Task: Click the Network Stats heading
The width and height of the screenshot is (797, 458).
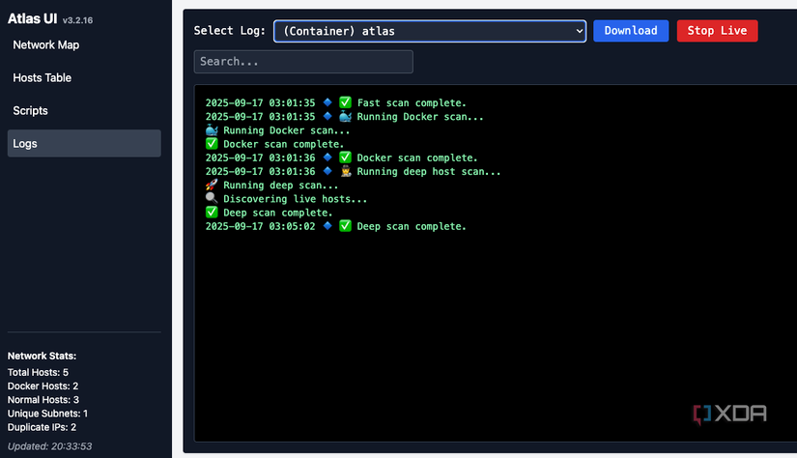Action: [42, 356]
